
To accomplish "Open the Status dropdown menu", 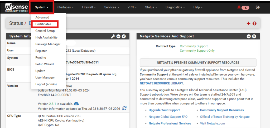I will pyautogui.click(x=151, y=7).
